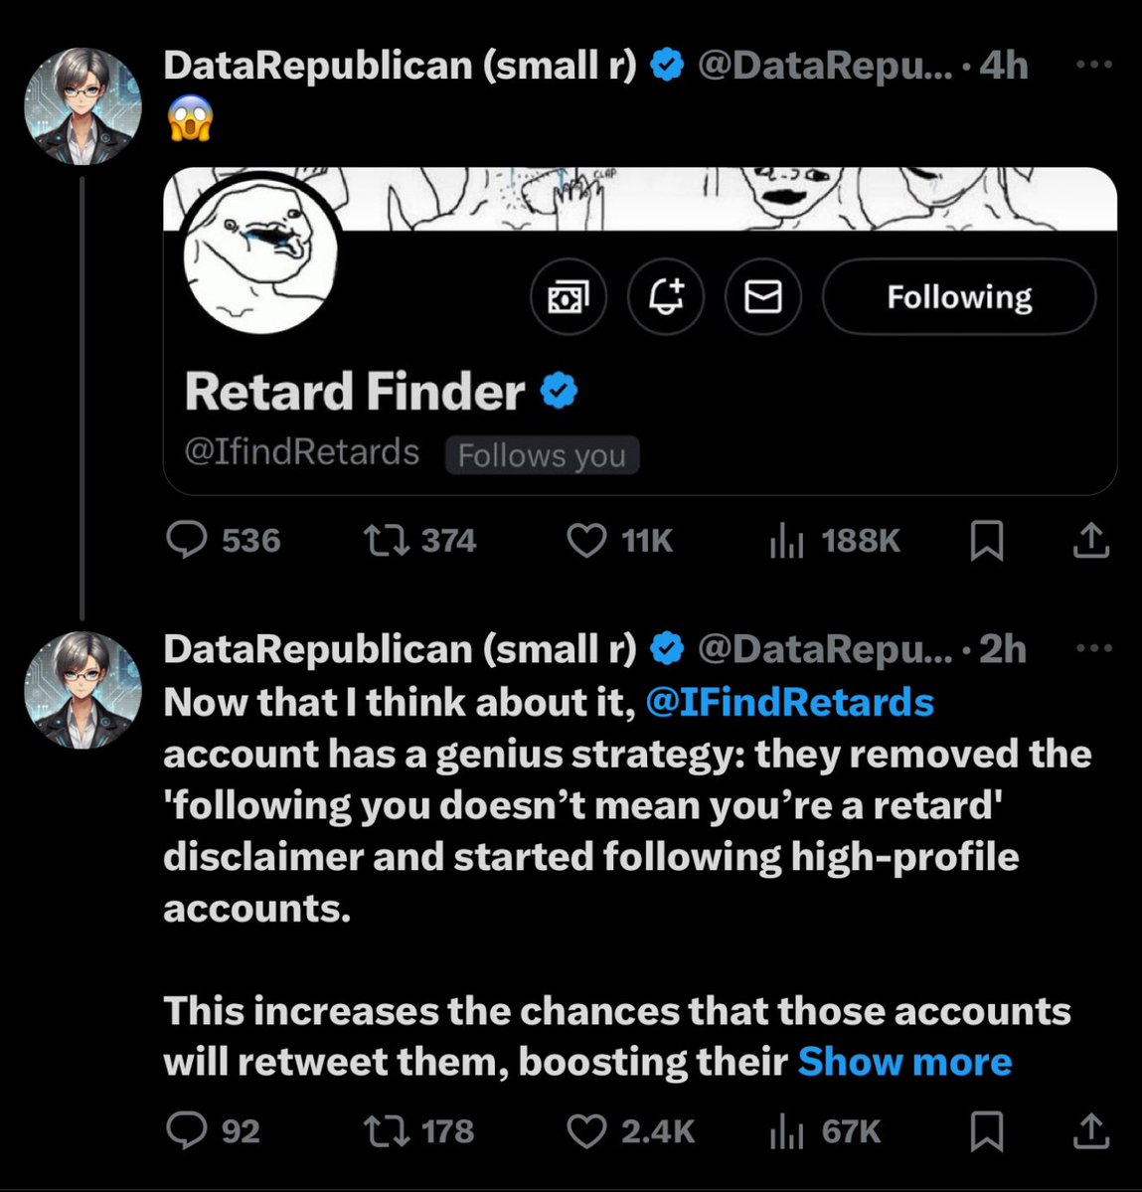Image resolution: width=1142 pixels, height=1192 pixels.
Task: Bookmark the second tweet
Action: tap(986, 1130)
